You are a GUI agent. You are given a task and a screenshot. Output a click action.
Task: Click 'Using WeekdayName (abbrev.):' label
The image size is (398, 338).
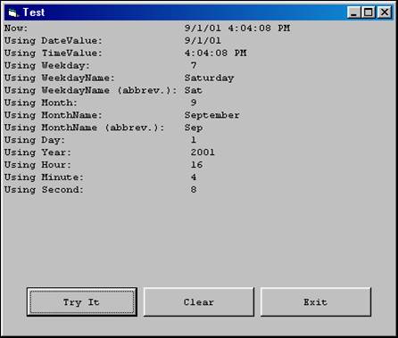click(91, 90)
